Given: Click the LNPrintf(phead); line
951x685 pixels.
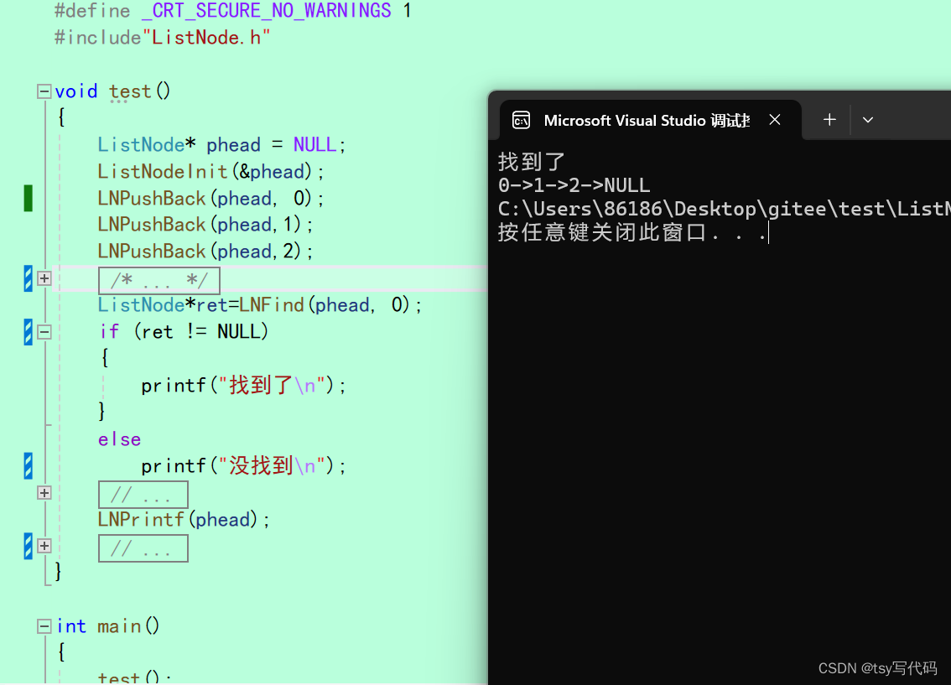Looking at the screenshot, I should click(x=184, y=520).
